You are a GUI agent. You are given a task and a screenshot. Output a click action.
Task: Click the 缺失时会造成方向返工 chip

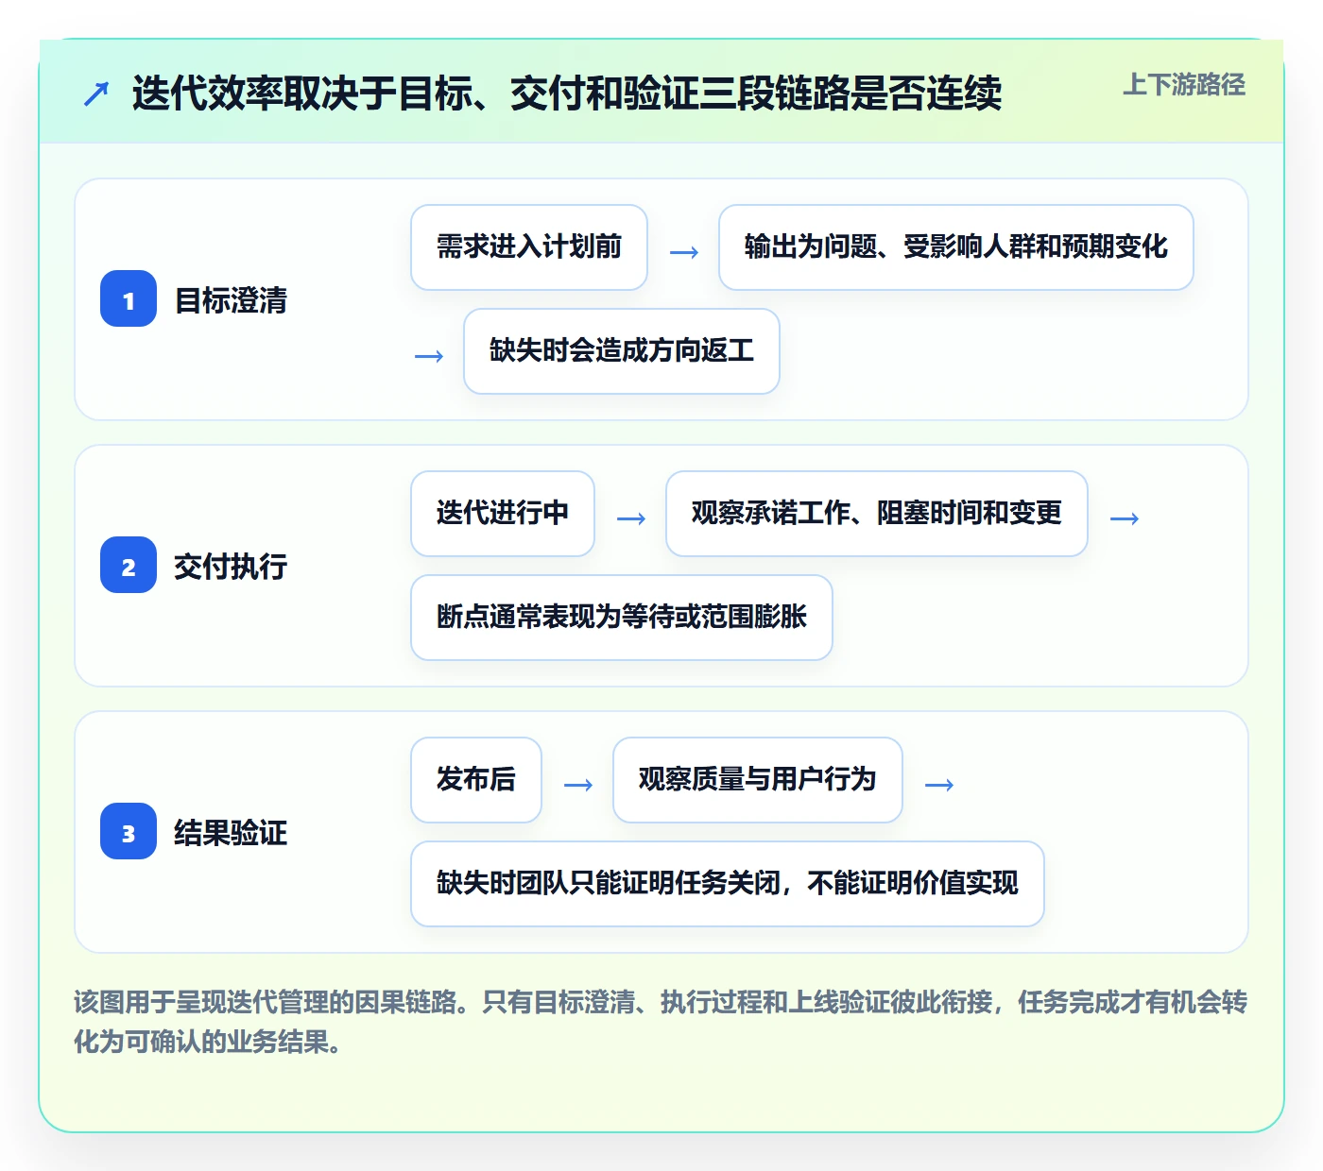tap(622, 351)
